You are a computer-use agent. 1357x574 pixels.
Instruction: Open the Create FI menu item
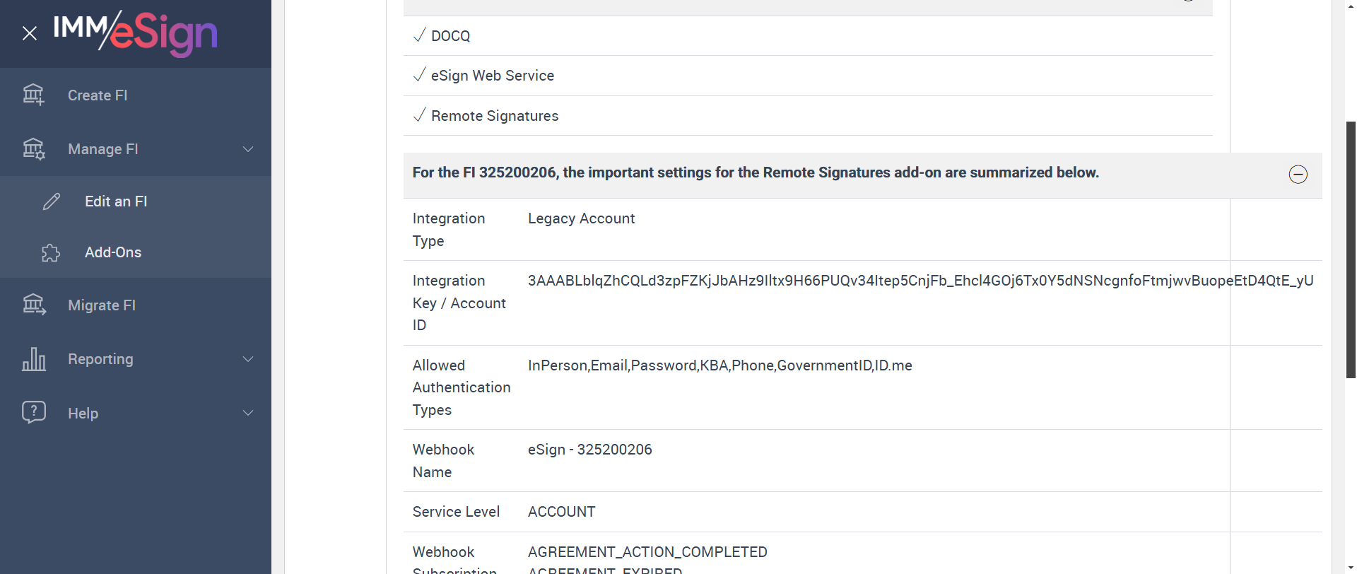coord(98,95)
